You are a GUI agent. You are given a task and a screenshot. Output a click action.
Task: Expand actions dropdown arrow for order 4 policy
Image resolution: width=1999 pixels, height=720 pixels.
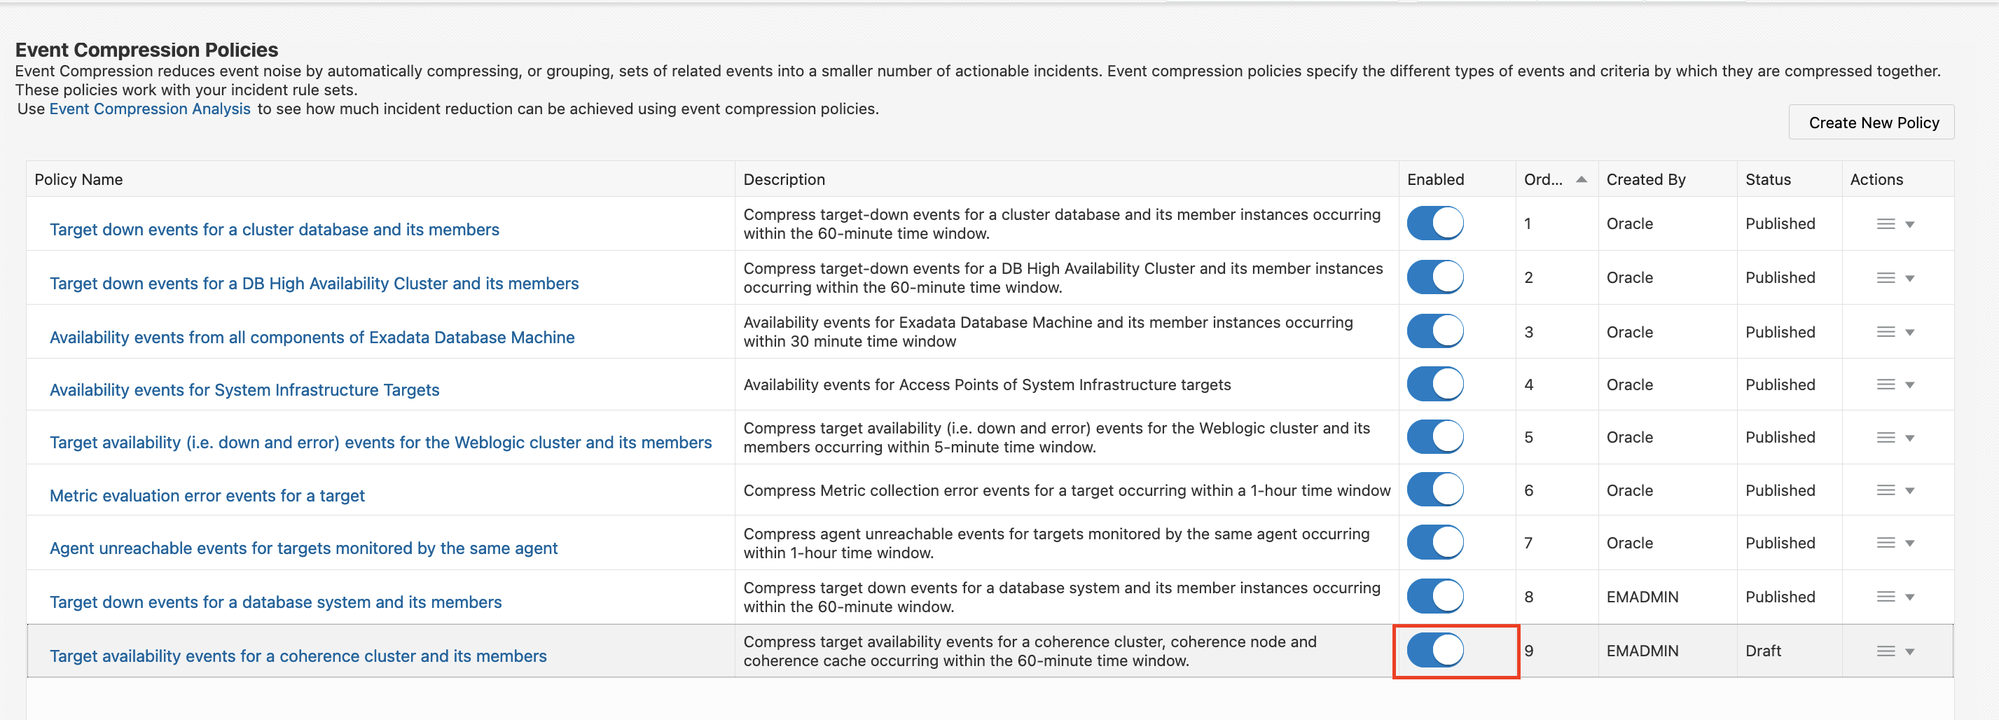click(1910, 385)
